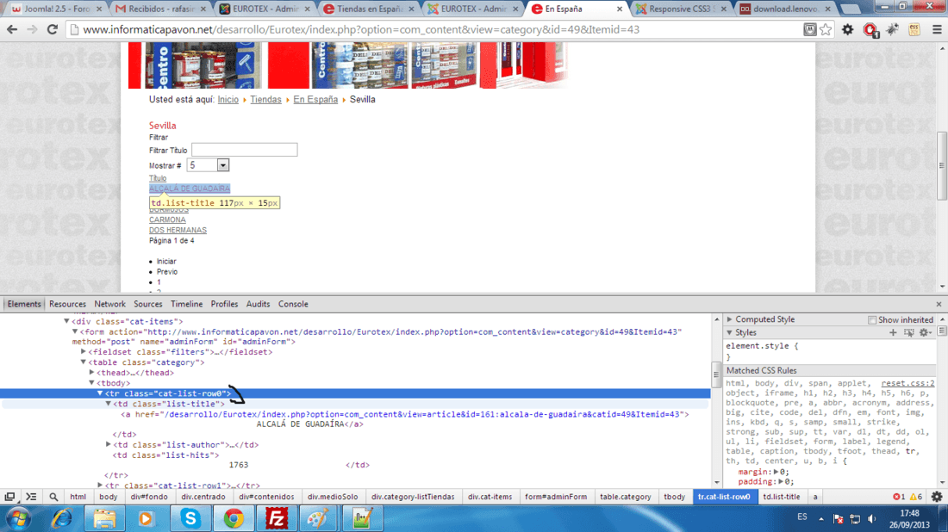Show the DevTools console drawer
The image size is (948, 532).
click(31, 497)
